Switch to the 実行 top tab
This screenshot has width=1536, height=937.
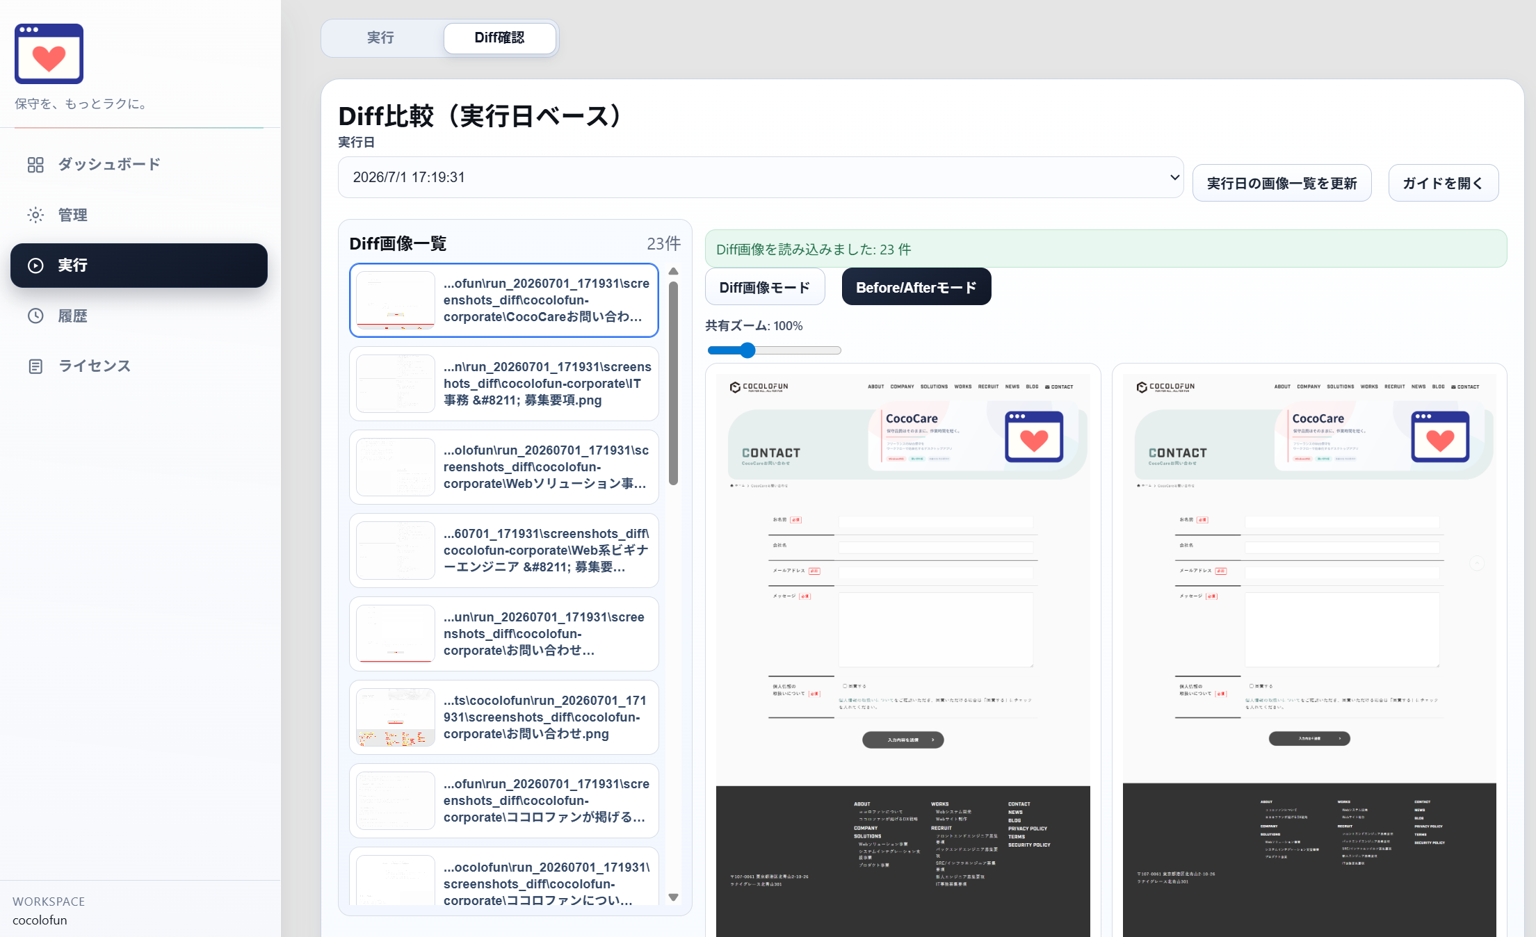click(380, 38)
